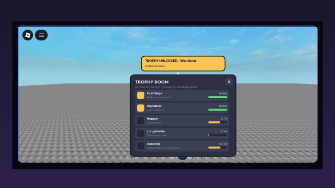Click the Hopper progress bar
Screen dimensions: 335x188
click(x=218, y=123)
